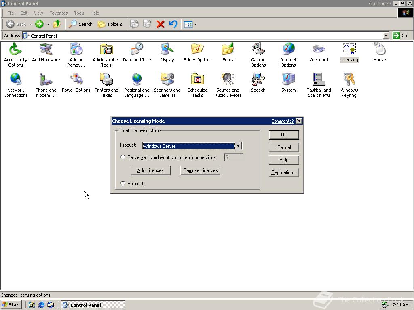Select the Per server radio button
The height and width of the screenshot is (310, 414).
(123, 157)
